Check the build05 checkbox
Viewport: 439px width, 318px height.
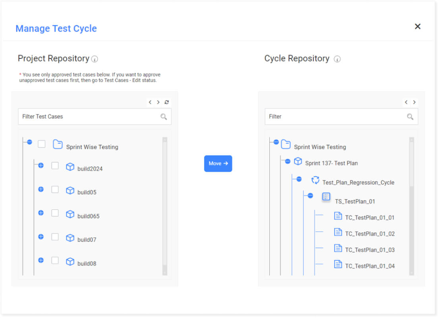55,190
